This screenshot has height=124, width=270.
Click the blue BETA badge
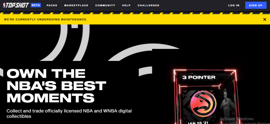tap(36, 5)
